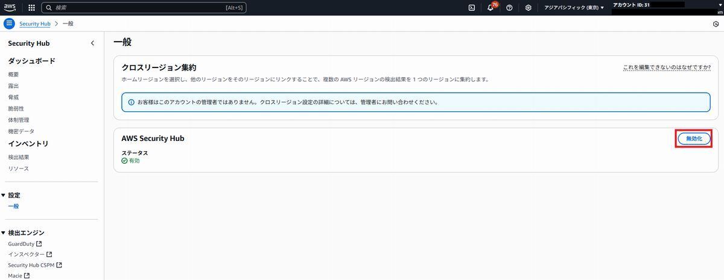Click the Security Hub breadcrumb link
Viewport: 724px width, 280px height.
35,23
